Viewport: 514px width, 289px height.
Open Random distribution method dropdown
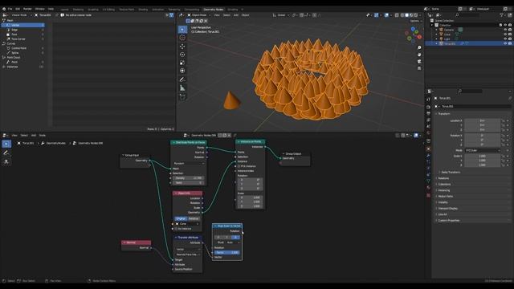[189, 163]
